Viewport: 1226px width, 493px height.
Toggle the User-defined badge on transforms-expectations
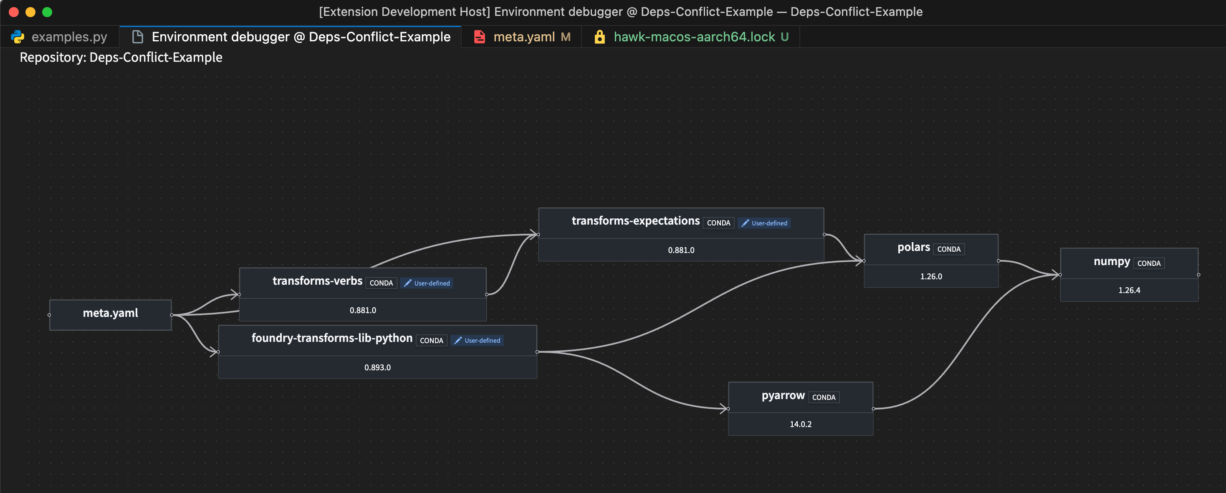(764, 223)
